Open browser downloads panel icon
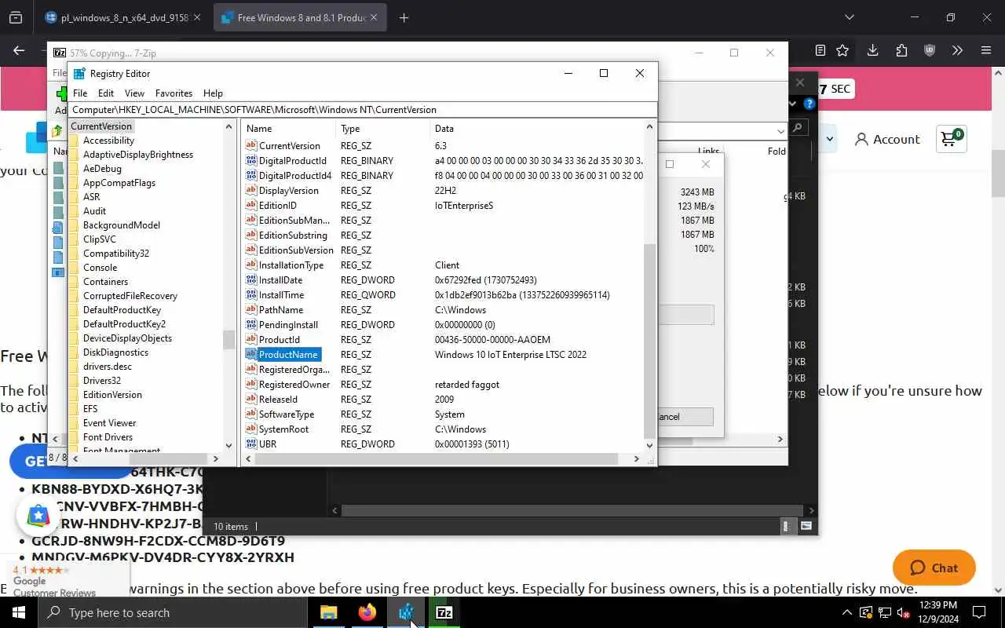This screenshot has height=628, width=1005. click(872, 50)
